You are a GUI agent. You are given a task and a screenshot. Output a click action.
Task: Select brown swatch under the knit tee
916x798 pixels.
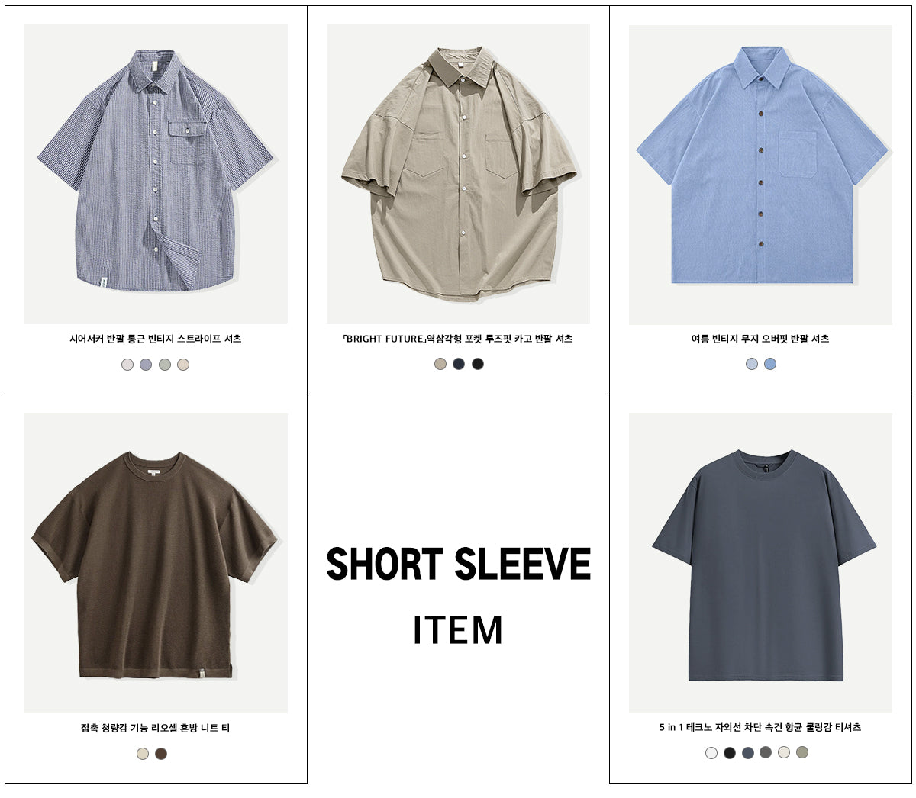point(161,754)
